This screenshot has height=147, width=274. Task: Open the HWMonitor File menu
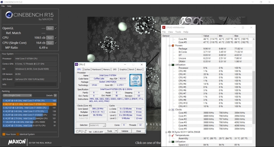coord(164,32)
